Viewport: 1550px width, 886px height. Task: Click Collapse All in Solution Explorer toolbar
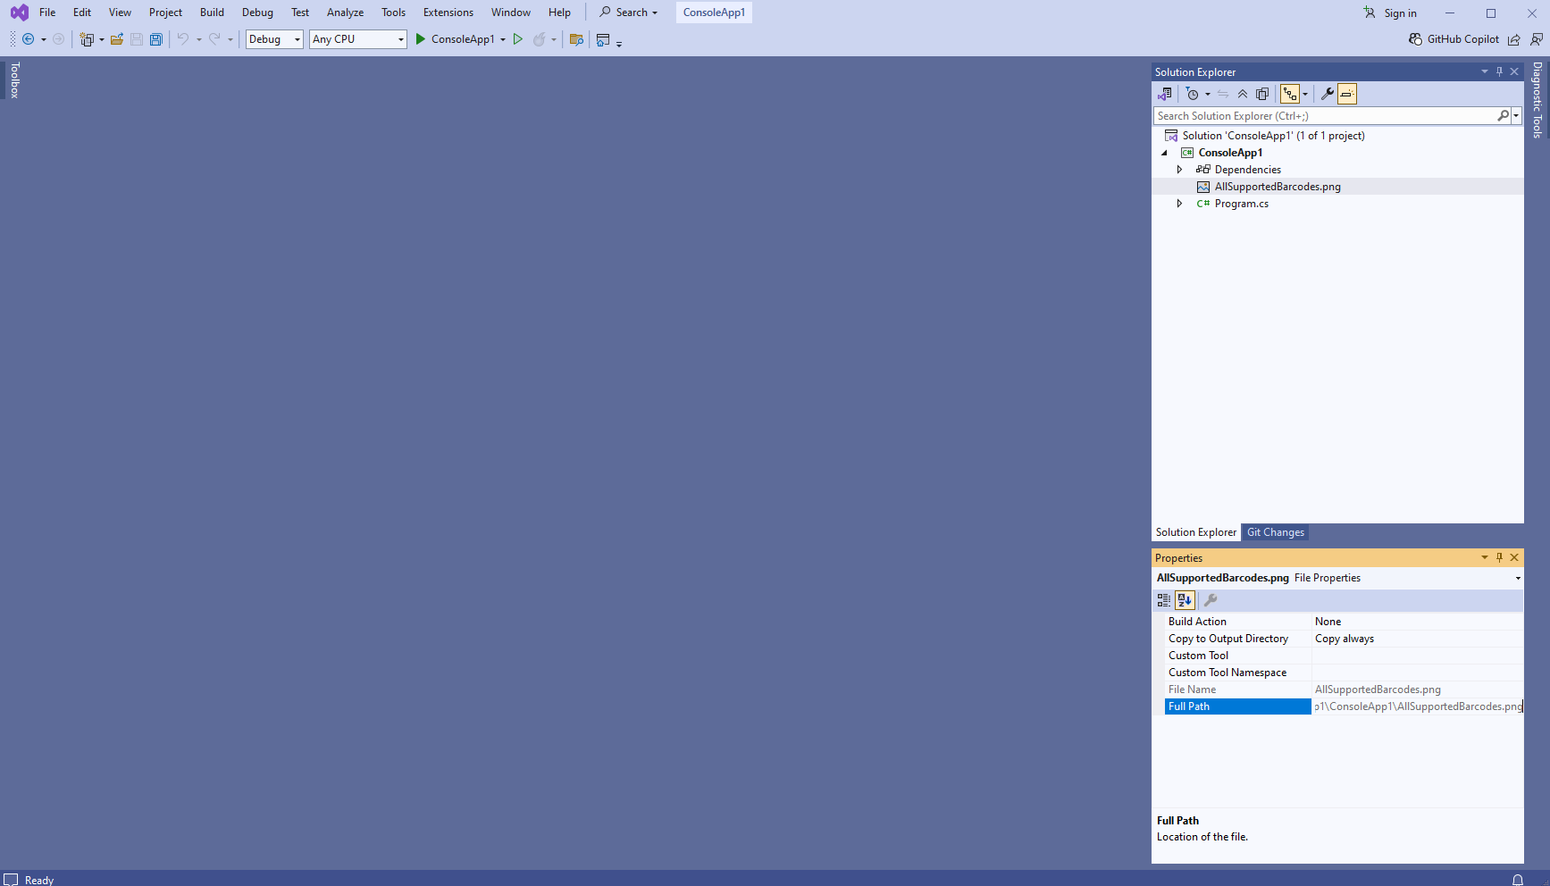(1243, 94)
